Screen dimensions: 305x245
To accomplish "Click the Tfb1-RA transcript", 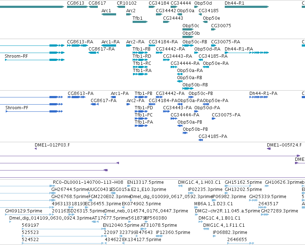I will point(140,74).
